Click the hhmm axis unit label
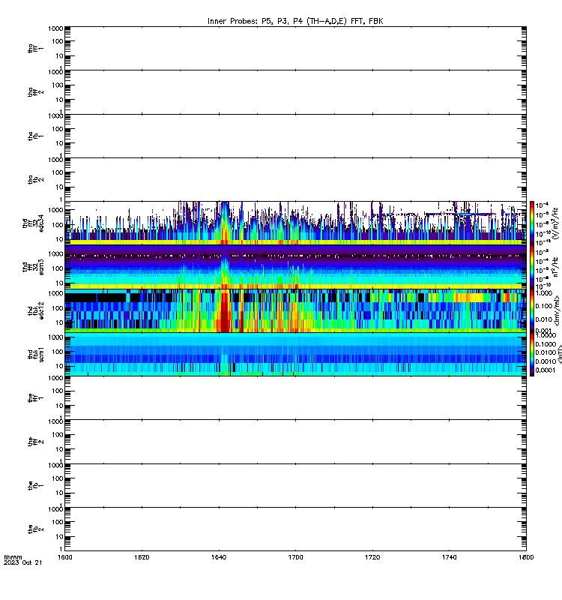The image size is (562, 600). point(13,557)
